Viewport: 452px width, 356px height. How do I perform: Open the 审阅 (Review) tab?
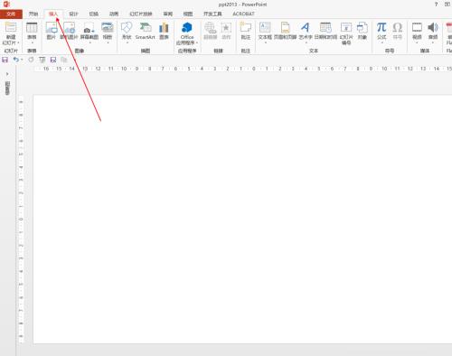168,14
